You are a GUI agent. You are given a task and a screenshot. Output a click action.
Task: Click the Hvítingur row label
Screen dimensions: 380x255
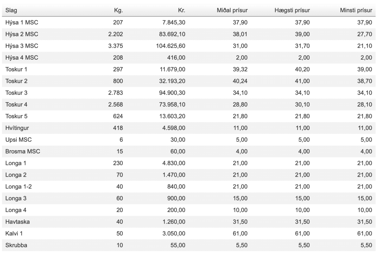17,128
